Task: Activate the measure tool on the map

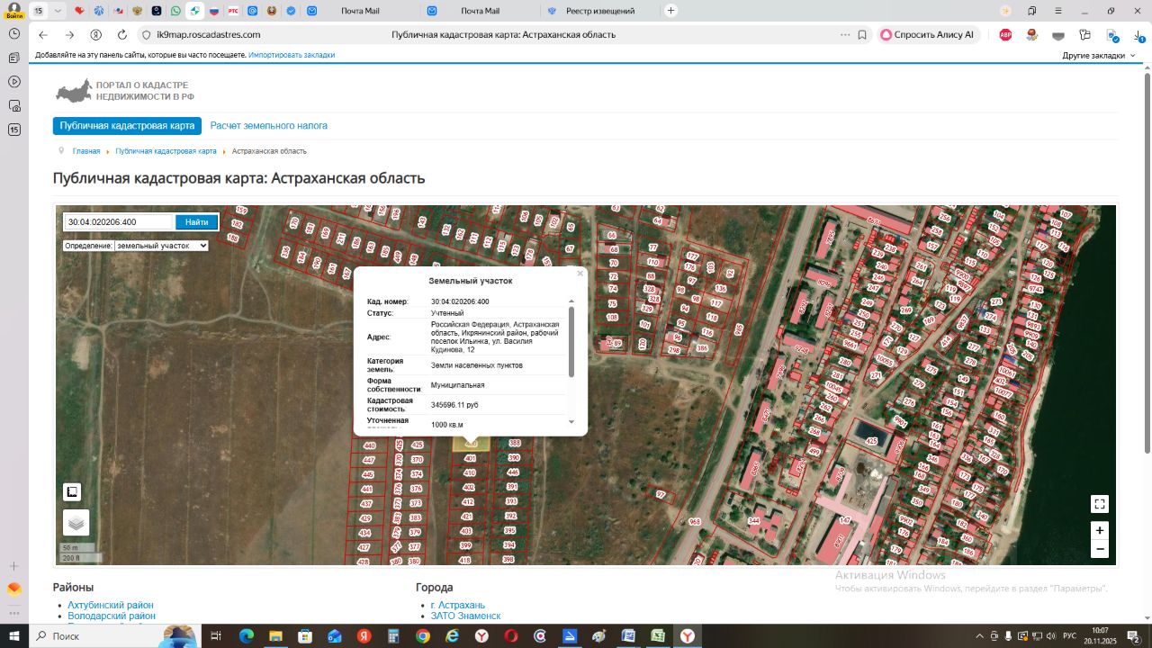Action: [72, 492]
